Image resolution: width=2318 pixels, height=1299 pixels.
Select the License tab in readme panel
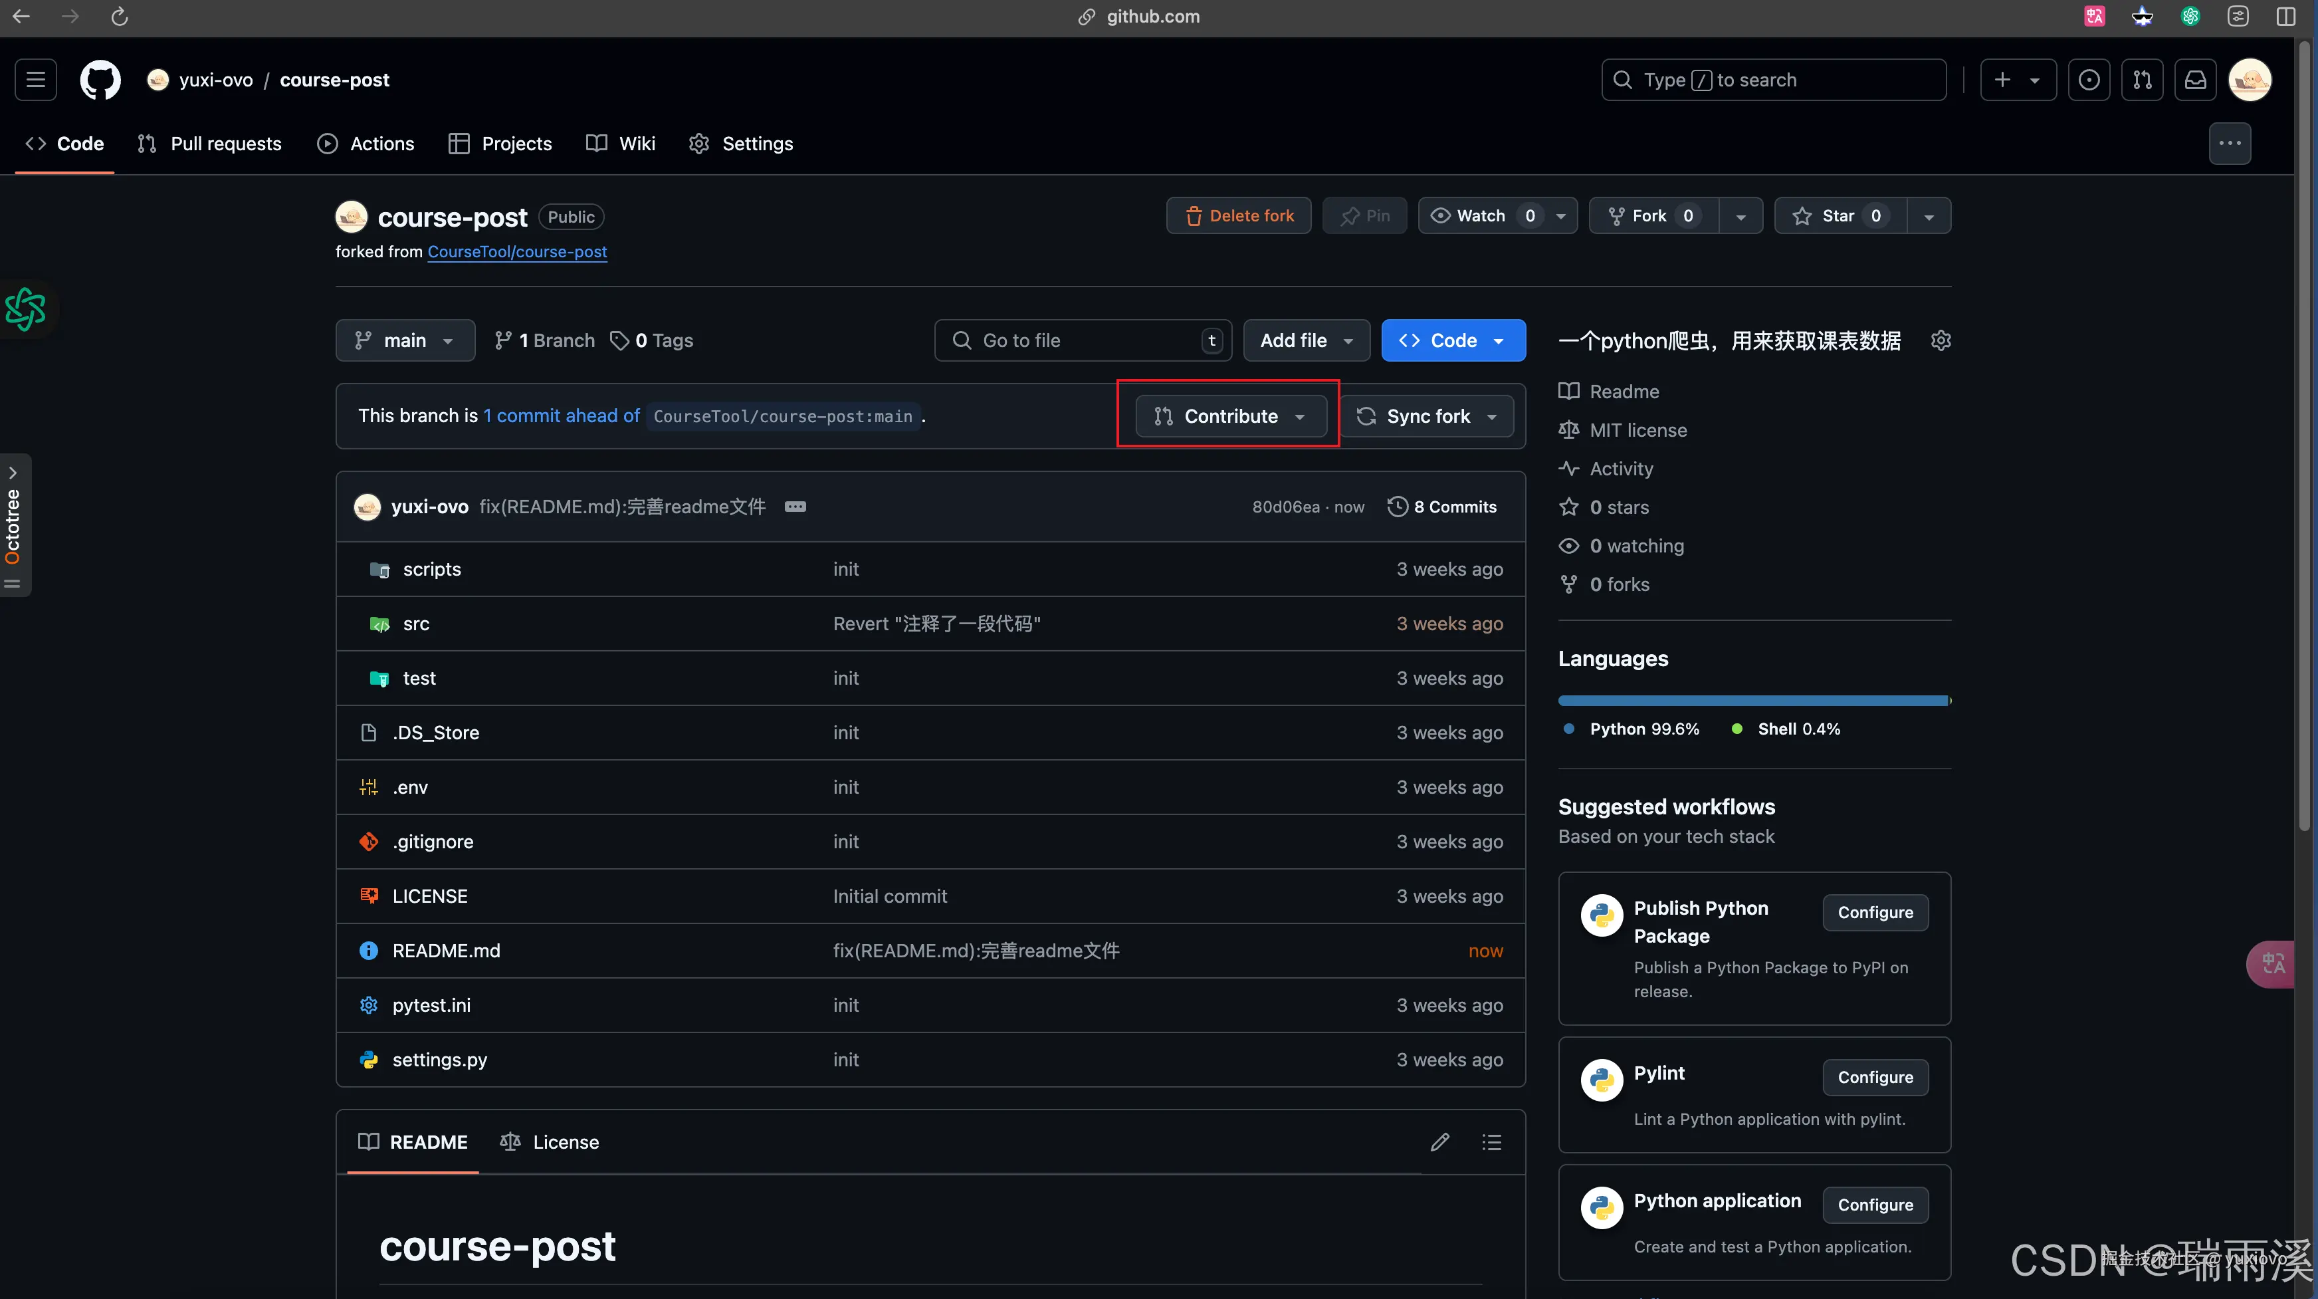549,1141
